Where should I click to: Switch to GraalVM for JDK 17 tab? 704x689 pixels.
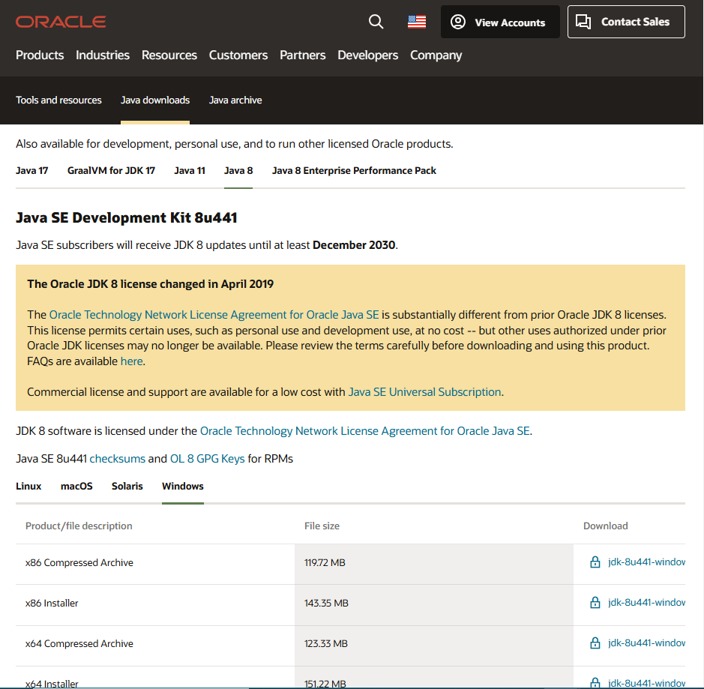click(x=111, y=171)
